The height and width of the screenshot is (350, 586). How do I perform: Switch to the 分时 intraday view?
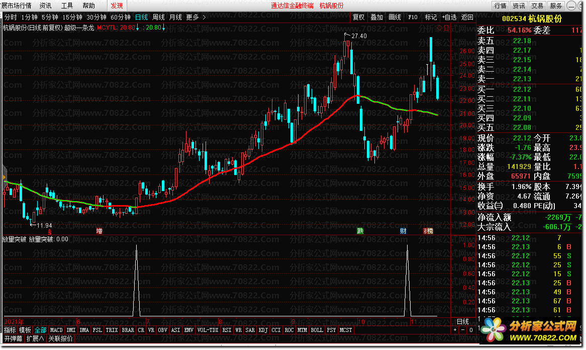click(x=11, y=17)
